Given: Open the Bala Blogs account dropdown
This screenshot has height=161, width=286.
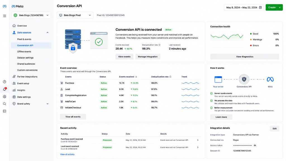Looking at the screenshot, I should (31, 15).
